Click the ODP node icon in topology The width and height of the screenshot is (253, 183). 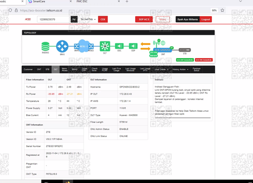(133, 46)
